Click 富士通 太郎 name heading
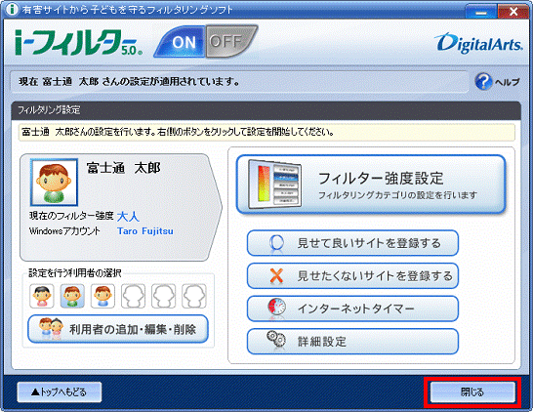The height and width of the screenshot is (412, 533). point(123,168)
